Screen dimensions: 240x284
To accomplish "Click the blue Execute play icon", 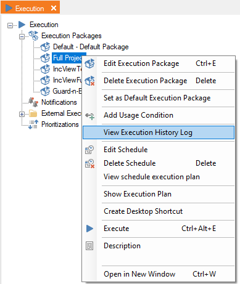I will point(89,229).
